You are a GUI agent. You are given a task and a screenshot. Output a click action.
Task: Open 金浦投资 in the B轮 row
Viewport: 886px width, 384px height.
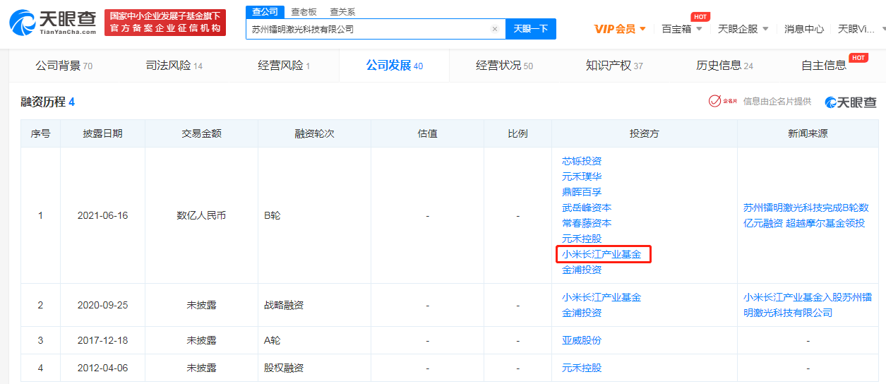pos(582,270)
